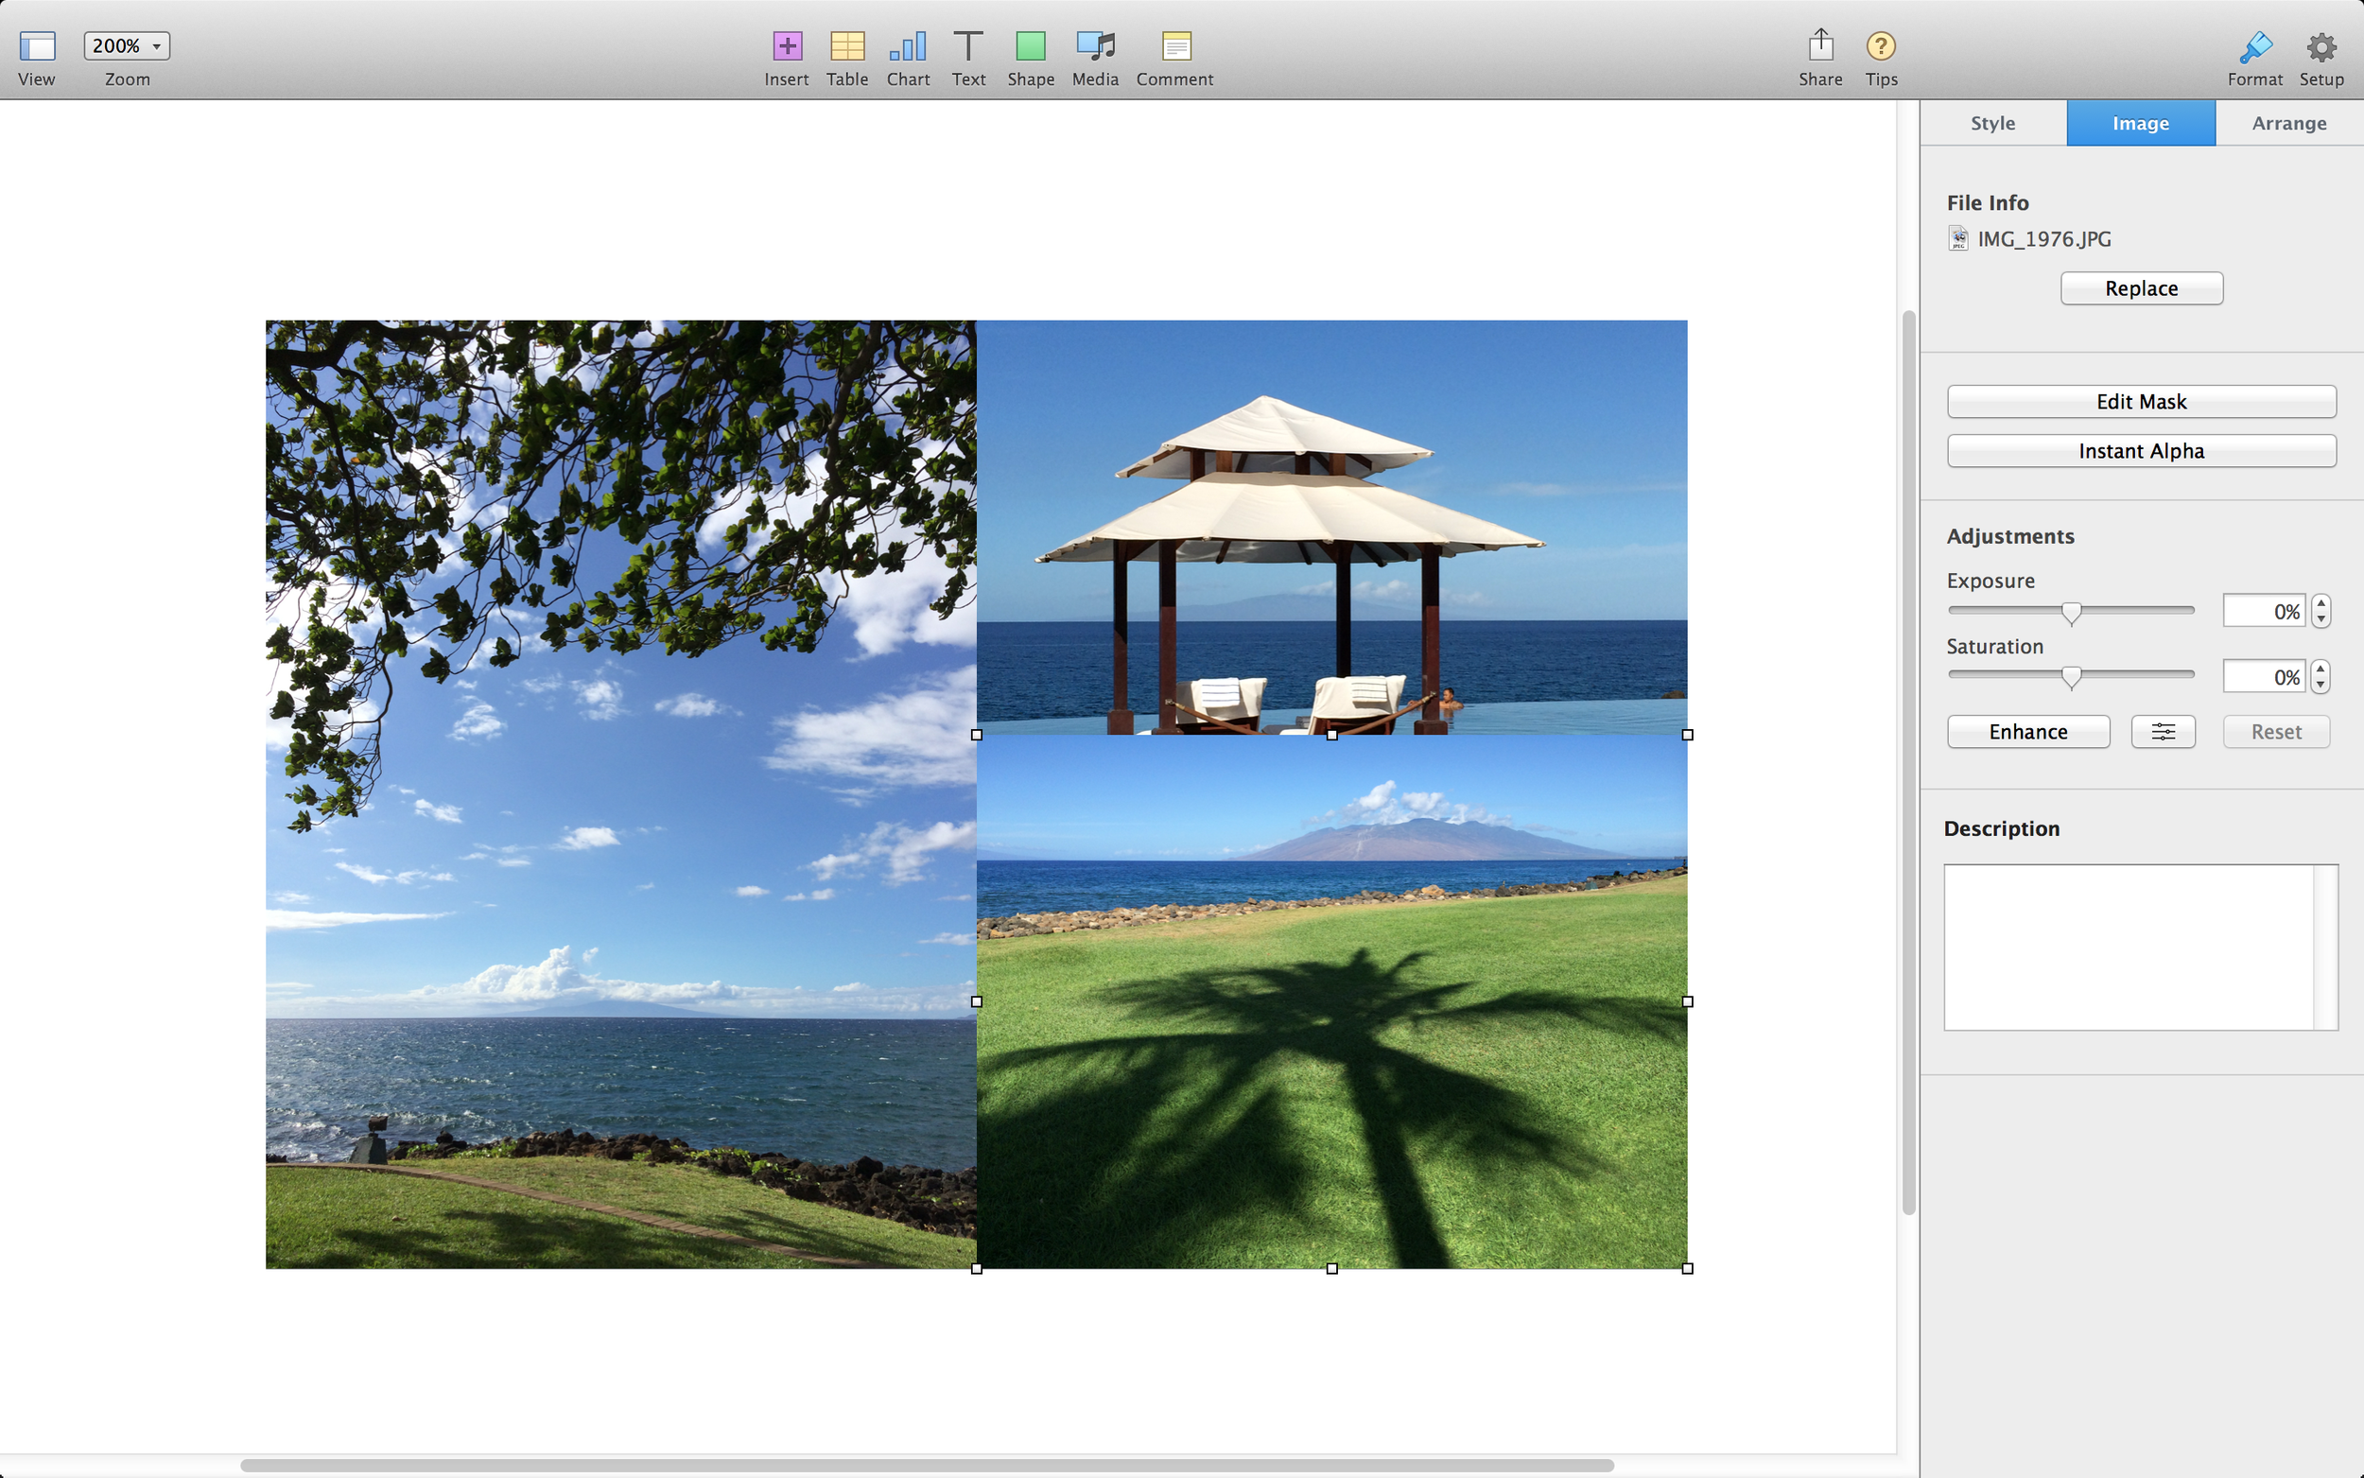Click the Saturation slider thumb
This screenshot has height=1478, width=2364.
(x=2071, y=677)
